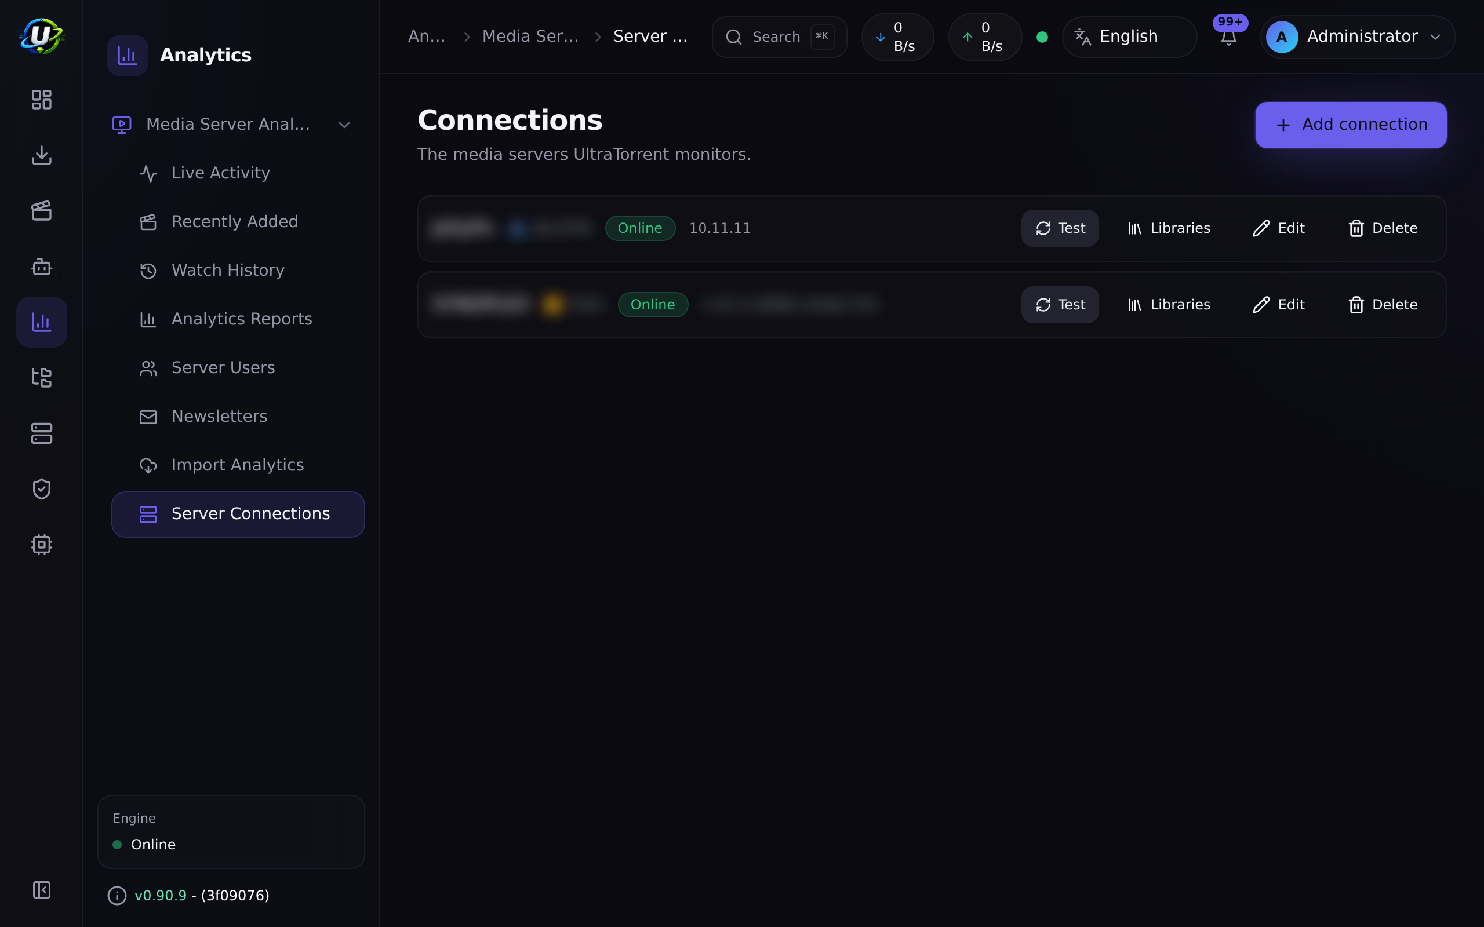This screenshot has height=927, width=1484.
Task: Open Server Users page
Action: 238,368
